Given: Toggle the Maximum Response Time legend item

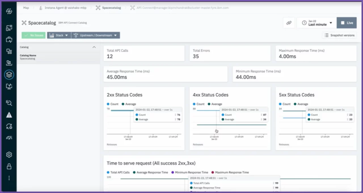Looking at the screenshot, I should (233, 172).
